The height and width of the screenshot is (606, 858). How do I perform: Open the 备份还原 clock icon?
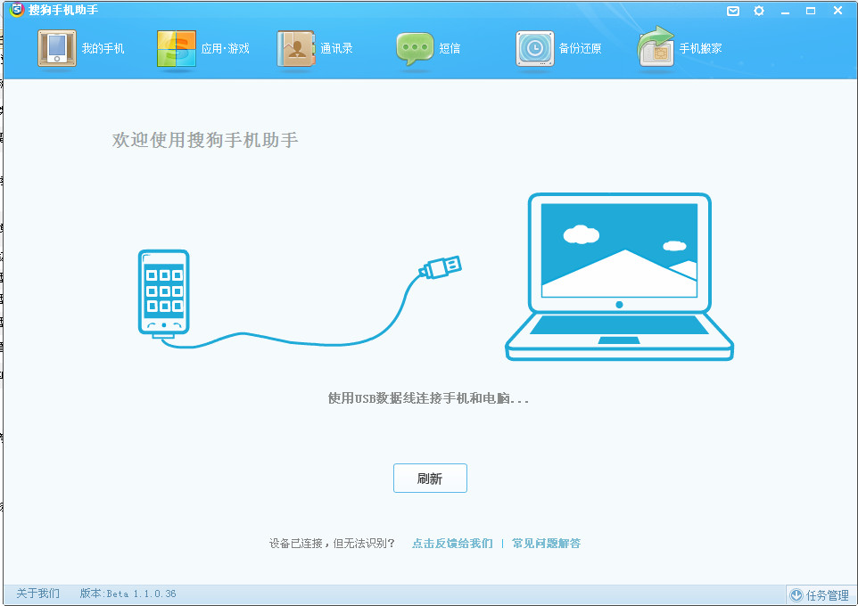534,49
